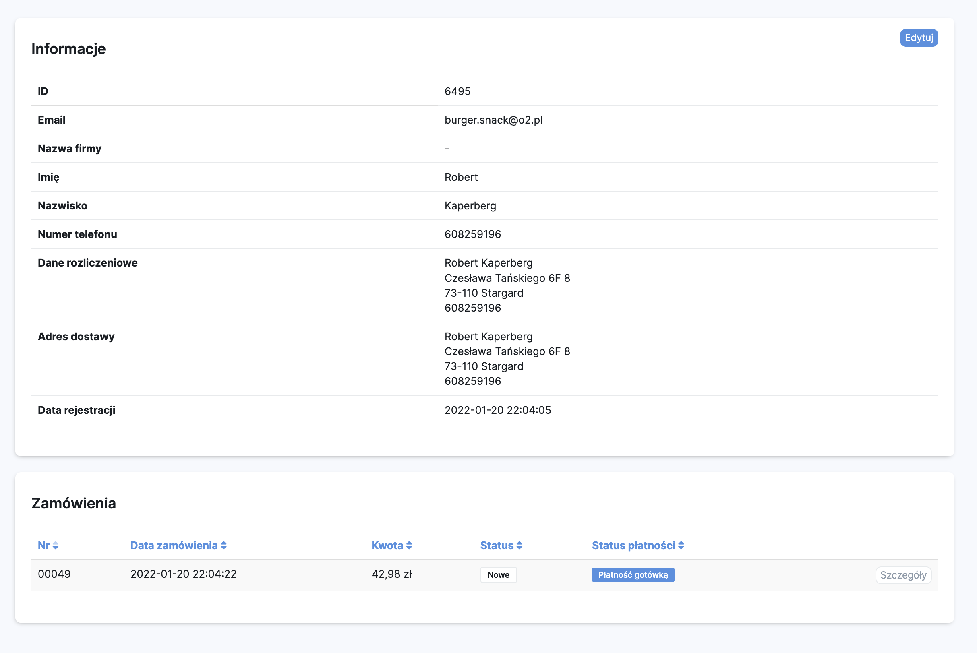
Task: Click the customer ID 6495
Action: [457, 92]
